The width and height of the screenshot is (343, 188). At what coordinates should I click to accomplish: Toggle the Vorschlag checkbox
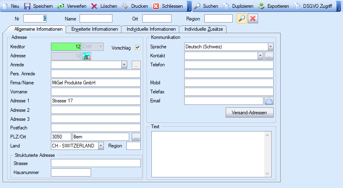(138, 48)
